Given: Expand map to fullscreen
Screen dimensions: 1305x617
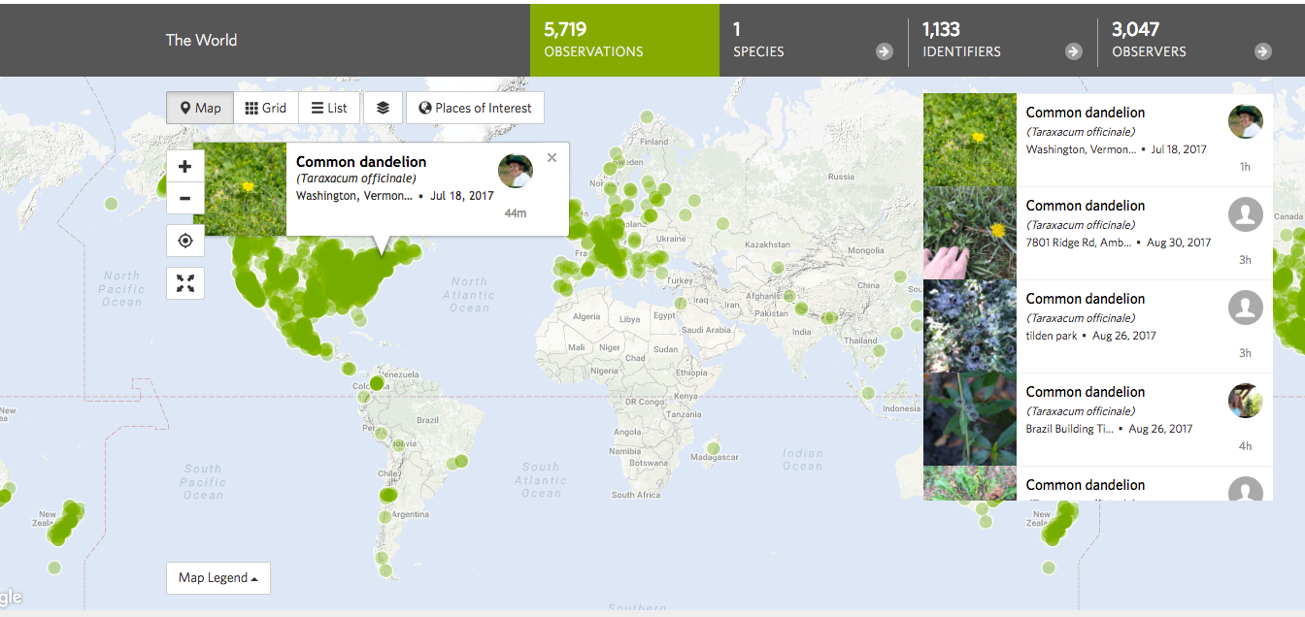Looking at the screenshot, I should point(184,283).
